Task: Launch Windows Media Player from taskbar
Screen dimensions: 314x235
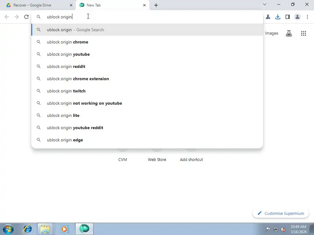Action: [x=64, y=229]
